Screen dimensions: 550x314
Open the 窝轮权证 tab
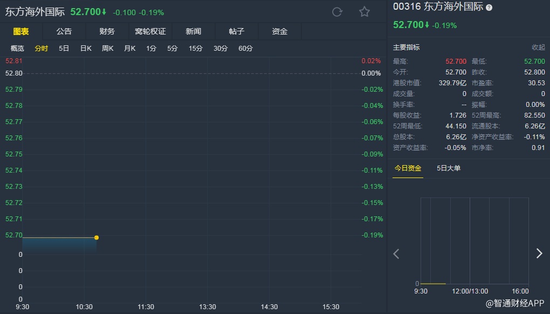[x=150, y=31]
